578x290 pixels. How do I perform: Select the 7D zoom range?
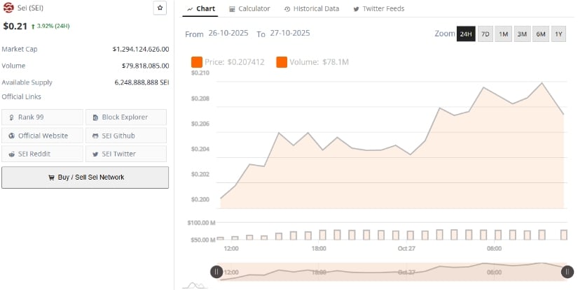coord(485,34)
